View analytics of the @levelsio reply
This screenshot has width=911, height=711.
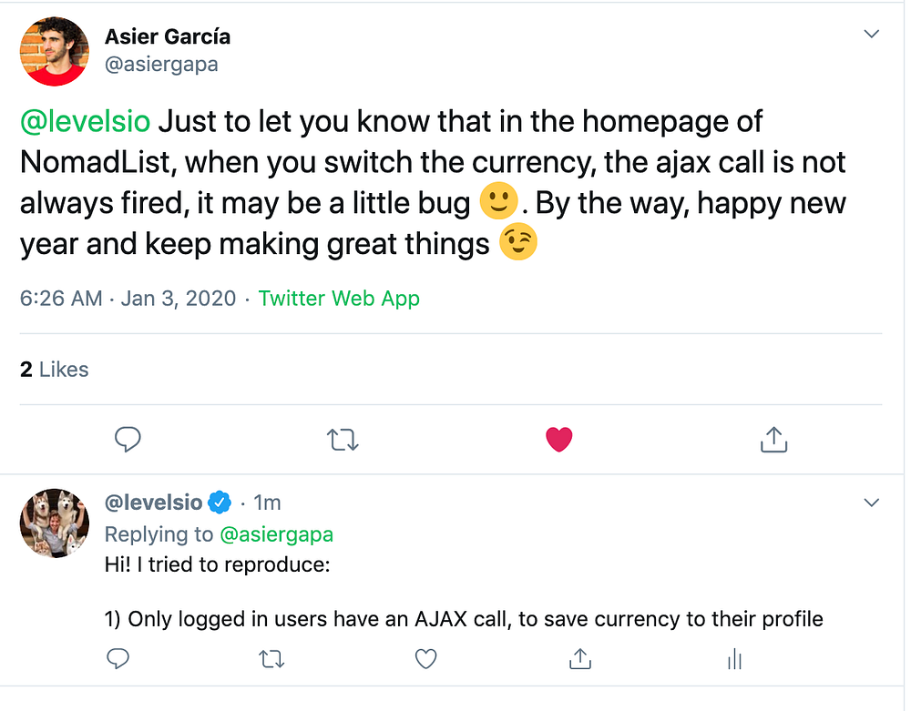click(x=734, y=658)
